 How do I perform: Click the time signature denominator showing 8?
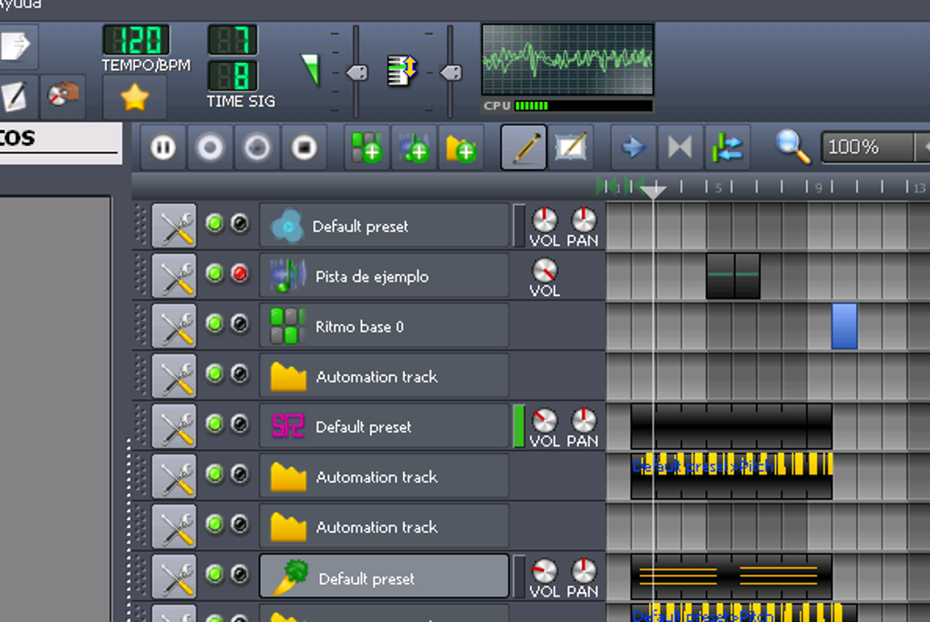(x=232, y=76)
